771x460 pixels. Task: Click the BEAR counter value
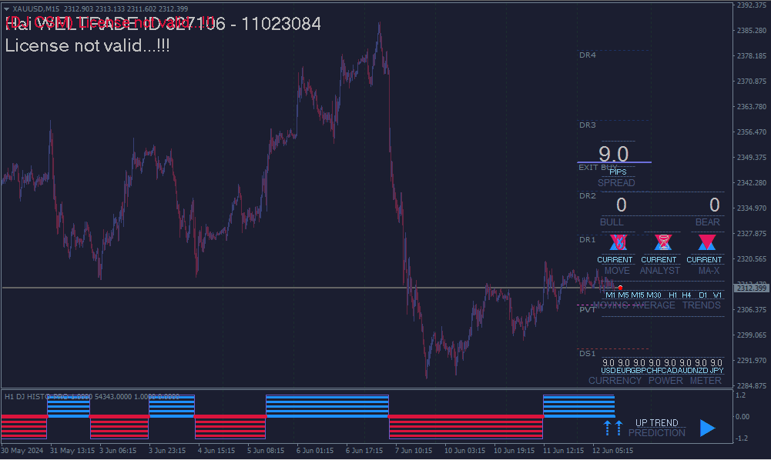point(714,205)
